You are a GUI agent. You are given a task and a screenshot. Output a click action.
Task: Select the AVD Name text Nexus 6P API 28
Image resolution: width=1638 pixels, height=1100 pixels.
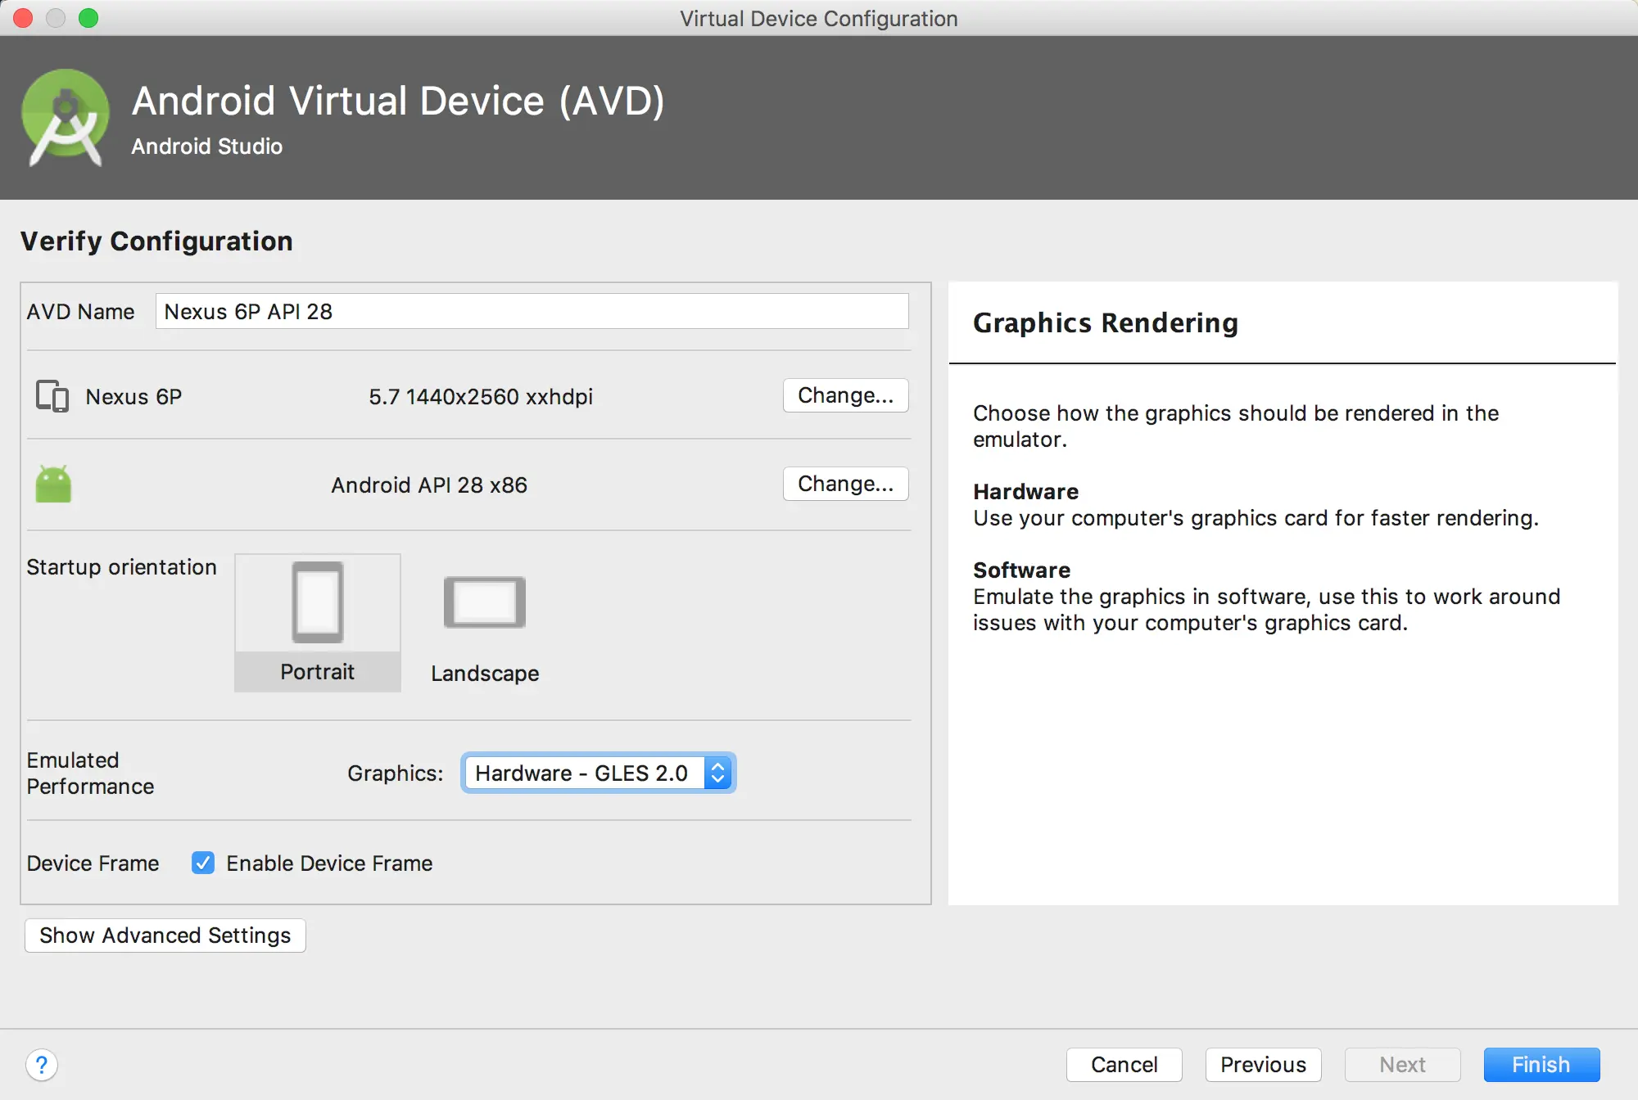249,311
